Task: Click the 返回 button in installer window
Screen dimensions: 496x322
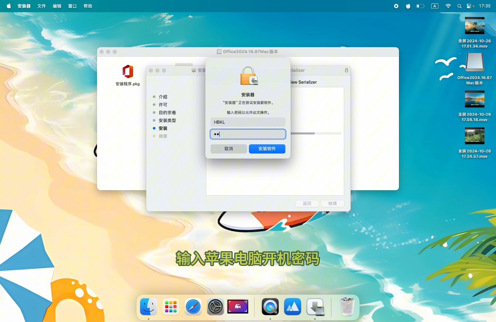Action: point(307,204)
